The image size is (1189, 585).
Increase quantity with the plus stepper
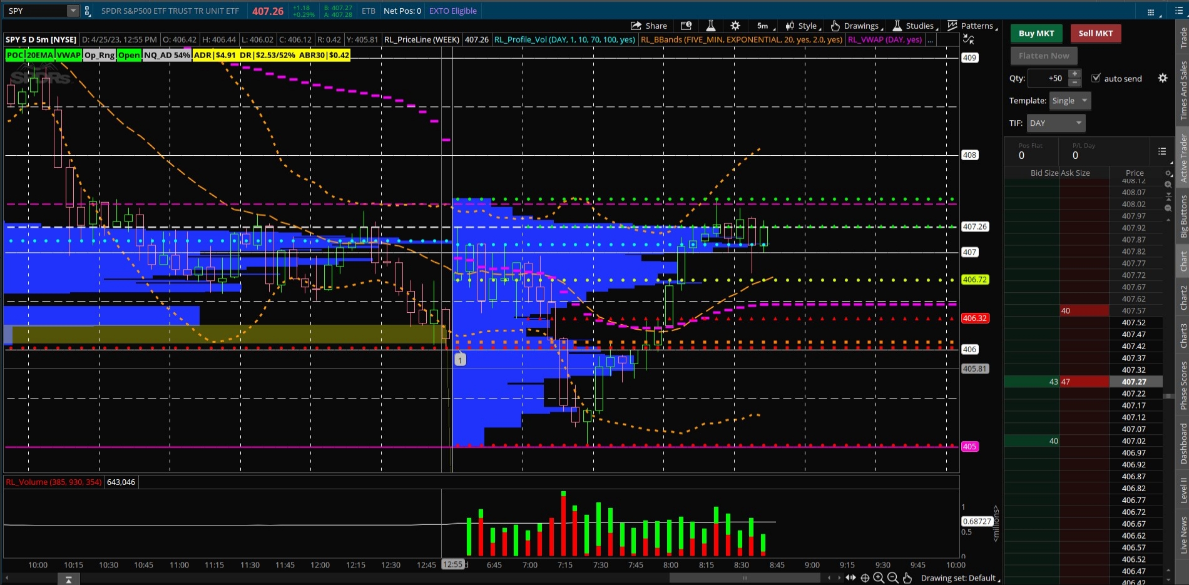[x=1074, y=74]
